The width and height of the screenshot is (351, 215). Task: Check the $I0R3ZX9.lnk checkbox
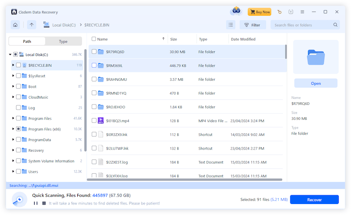[x=94, y=134]
